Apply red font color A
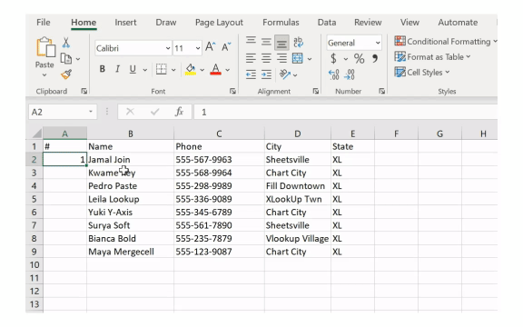 tap(215, 69)
